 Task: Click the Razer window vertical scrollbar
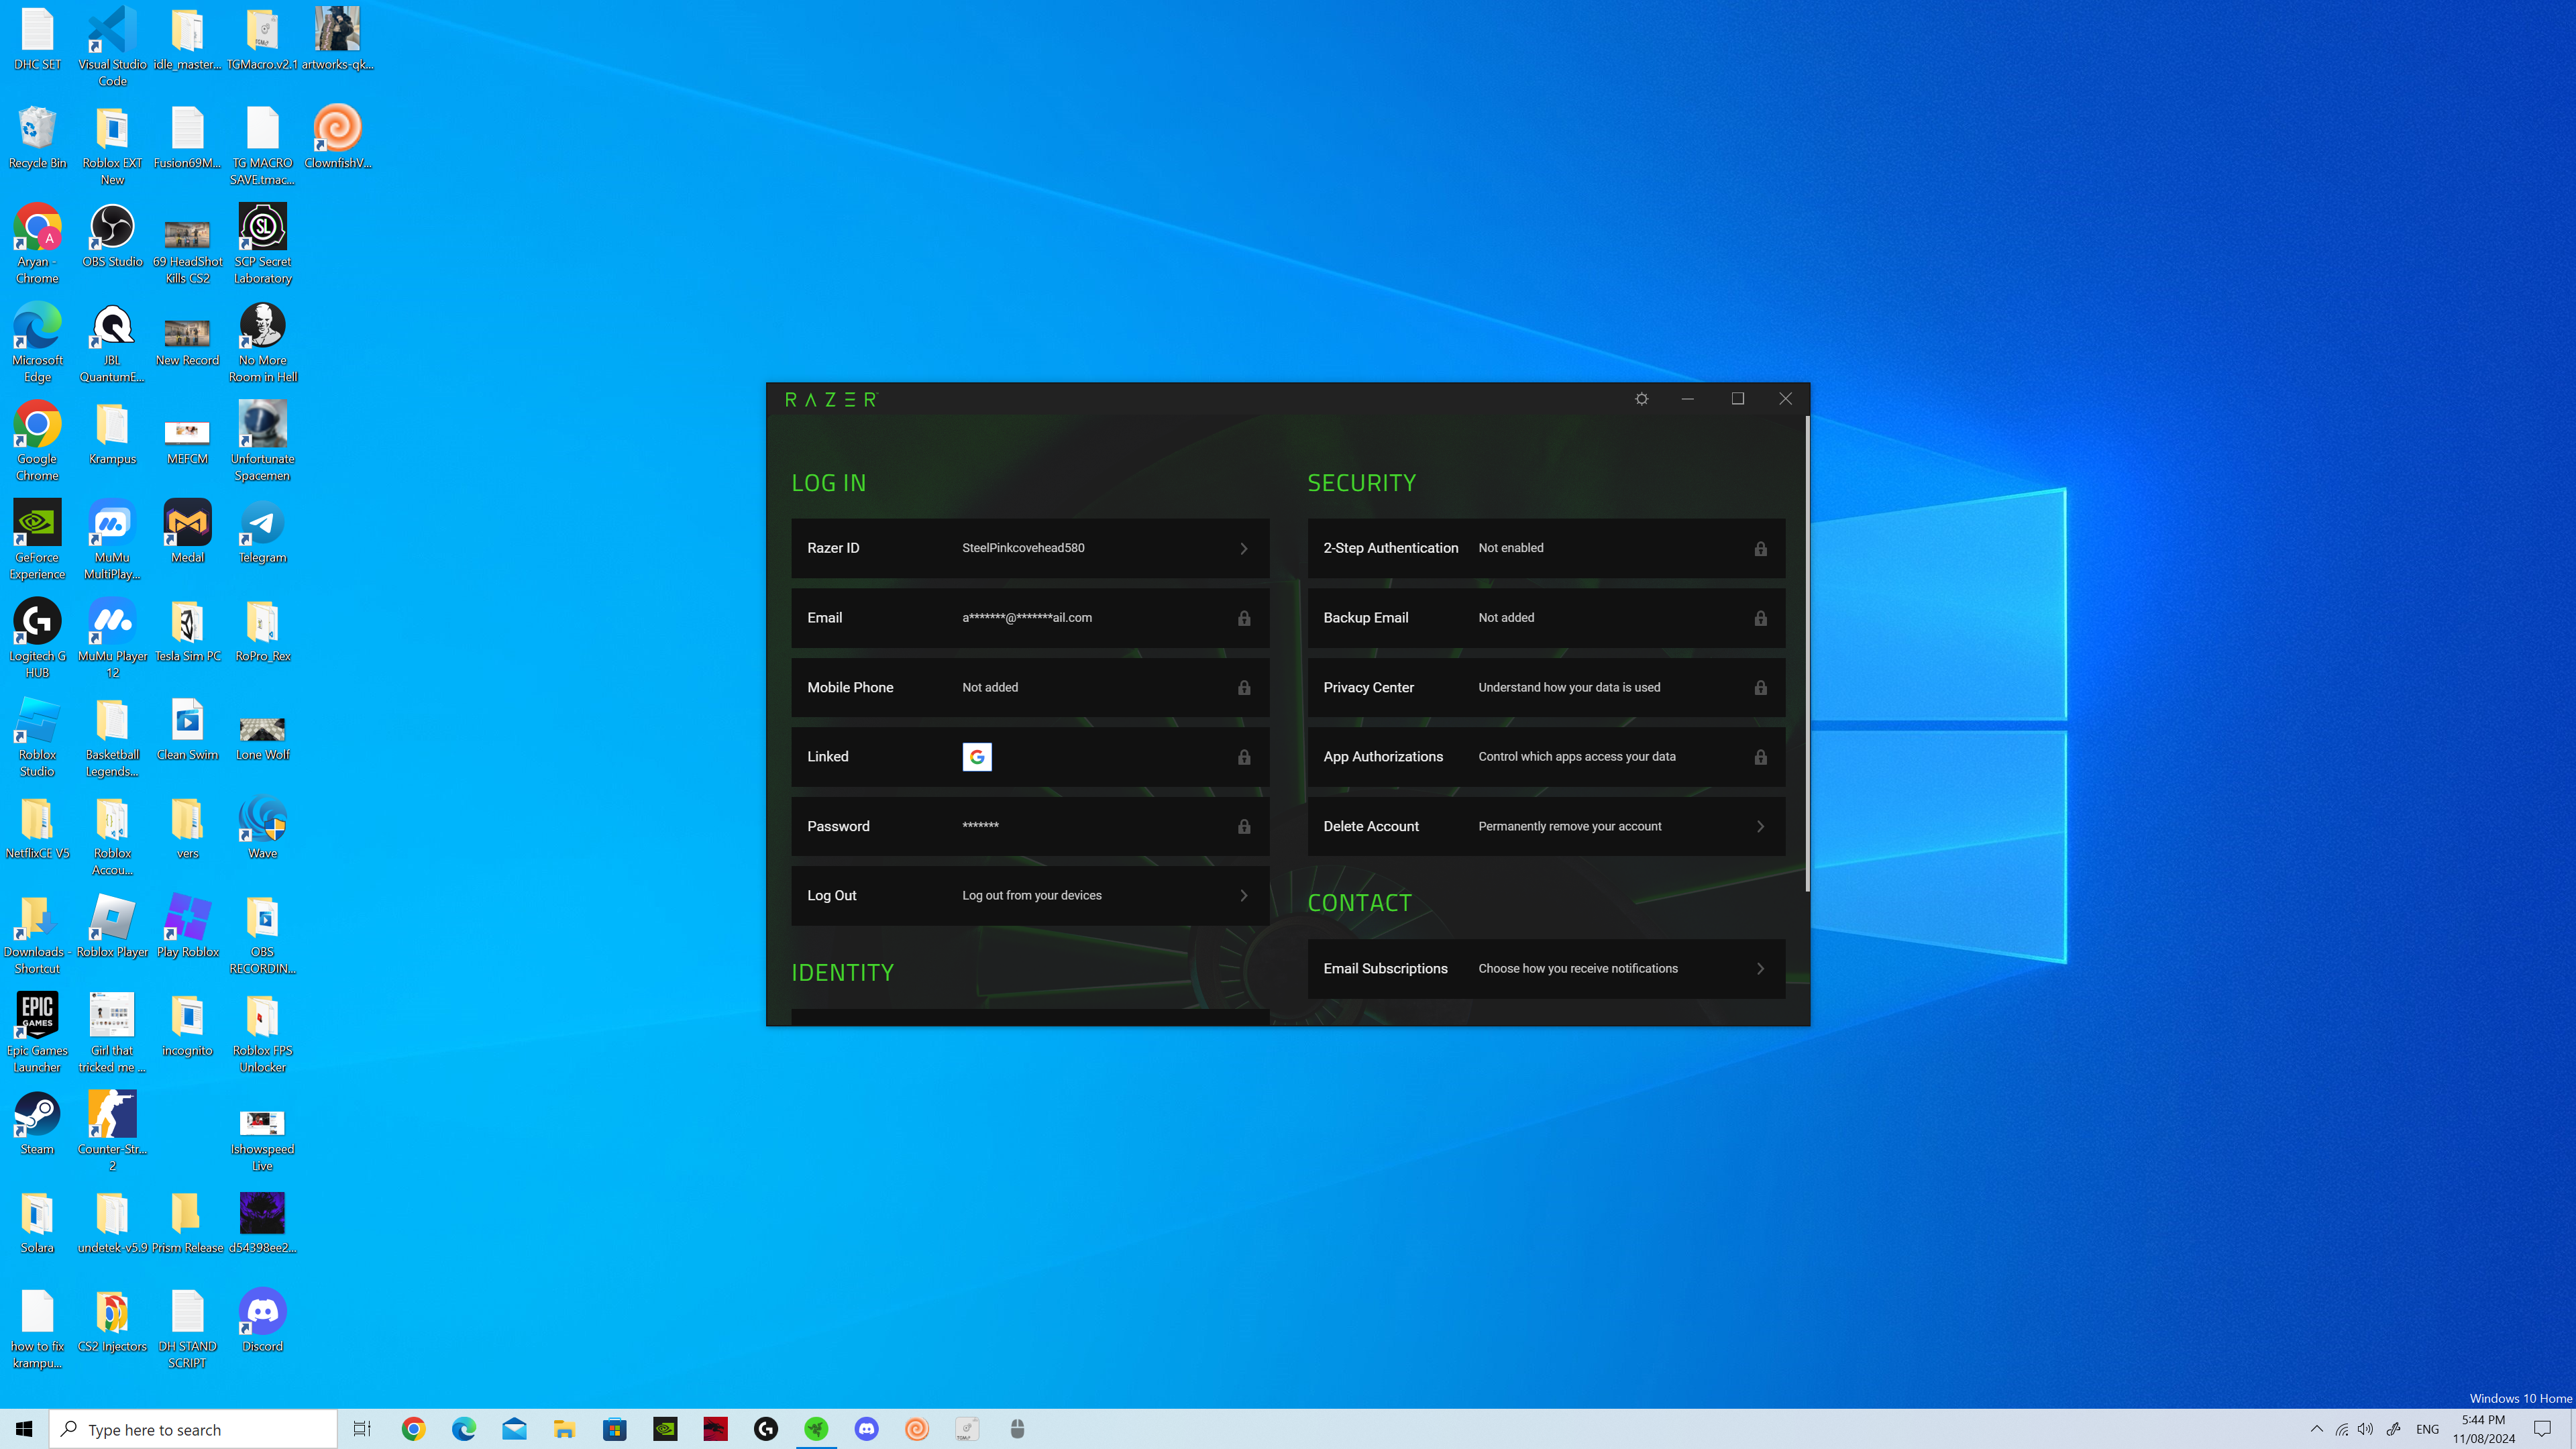(x=1806, y=650)
